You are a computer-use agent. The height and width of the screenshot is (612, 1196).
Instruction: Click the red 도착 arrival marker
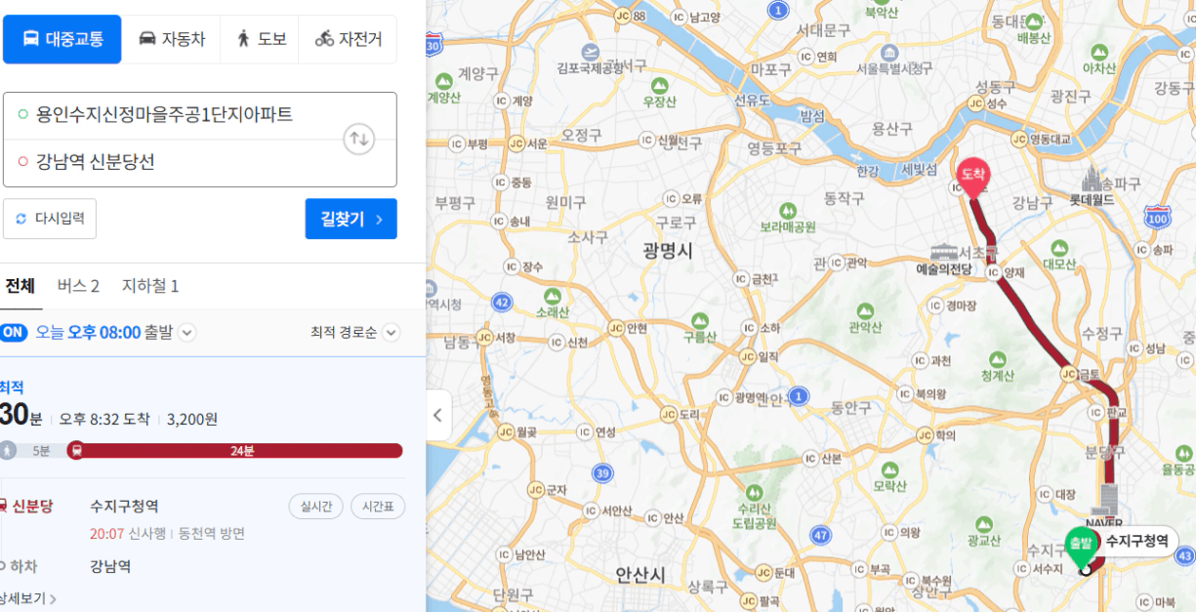pos(971,179)
